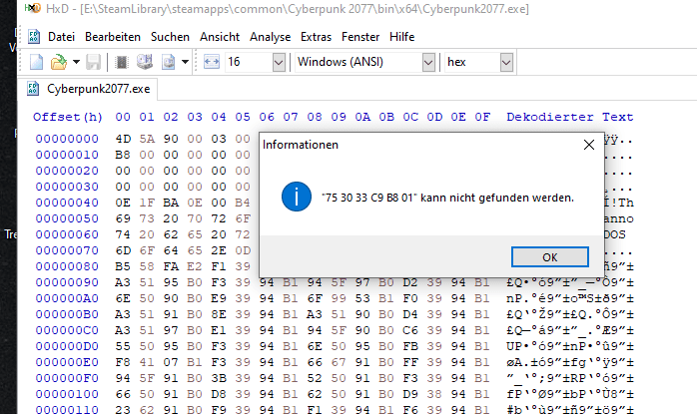Click the 0F column header
The height and width of the screenshot is (414, 697).
tap(482, 118)
